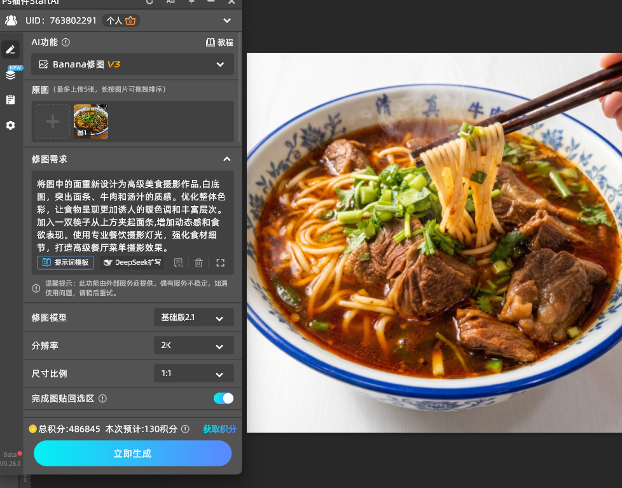
Task: Open the layers icon marked NEW
Action: (x=11, y=74)
